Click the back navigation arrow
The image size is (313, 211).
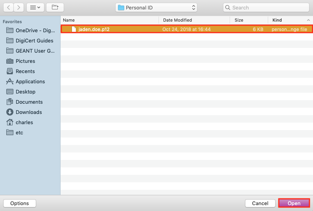(x=9, y=7)
